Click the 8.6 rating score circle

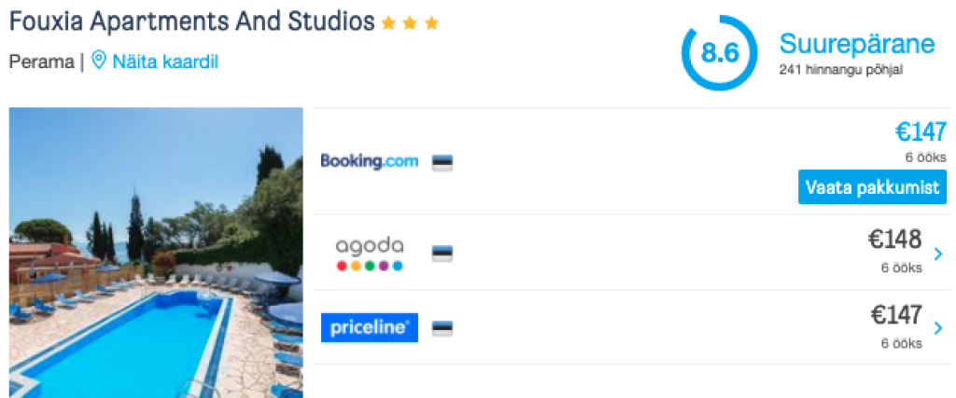point(720,53)
